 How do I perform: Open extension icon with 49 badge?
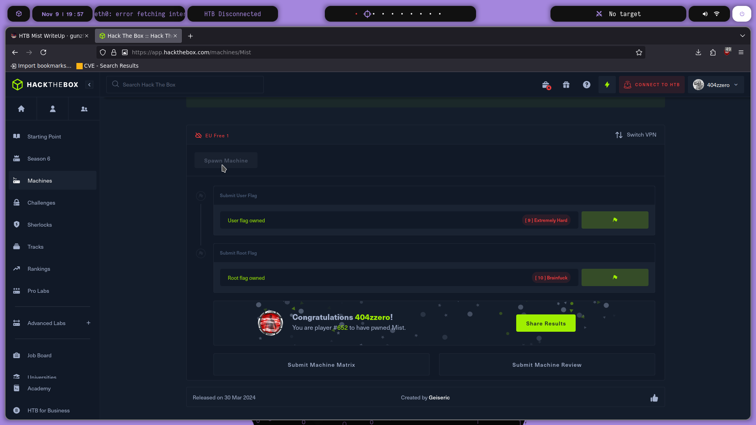tap(727, 52)
